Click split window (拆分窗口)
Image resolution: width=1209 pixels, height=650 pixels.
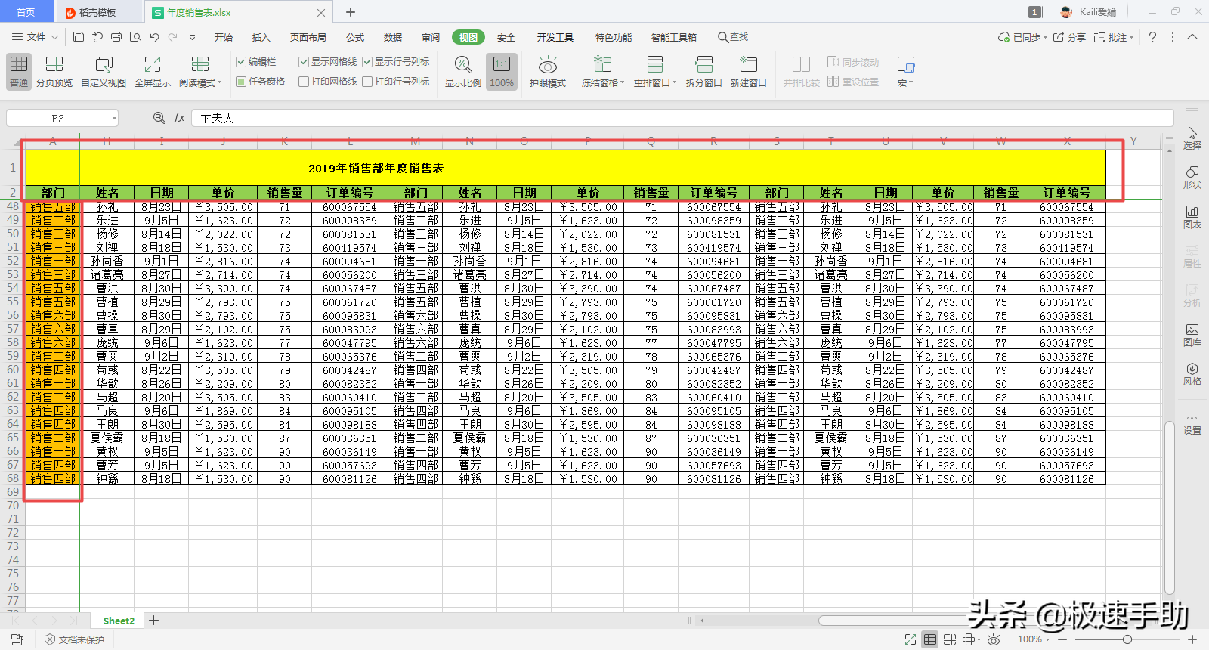(x=703, y=72)
